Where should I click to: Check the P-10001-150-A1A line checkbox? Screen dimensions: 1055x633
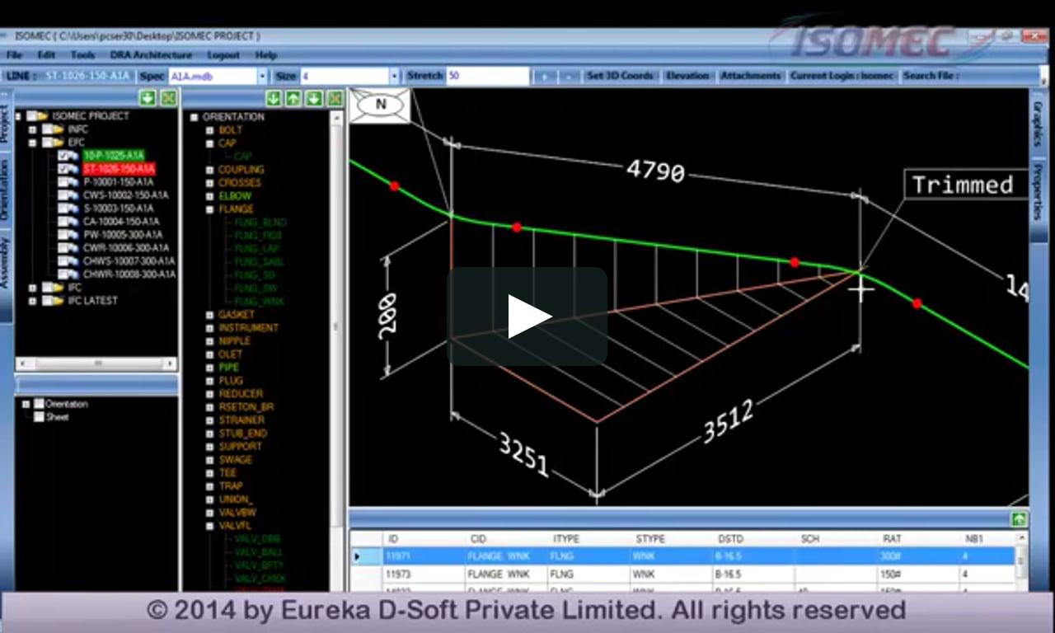point(64,182)
